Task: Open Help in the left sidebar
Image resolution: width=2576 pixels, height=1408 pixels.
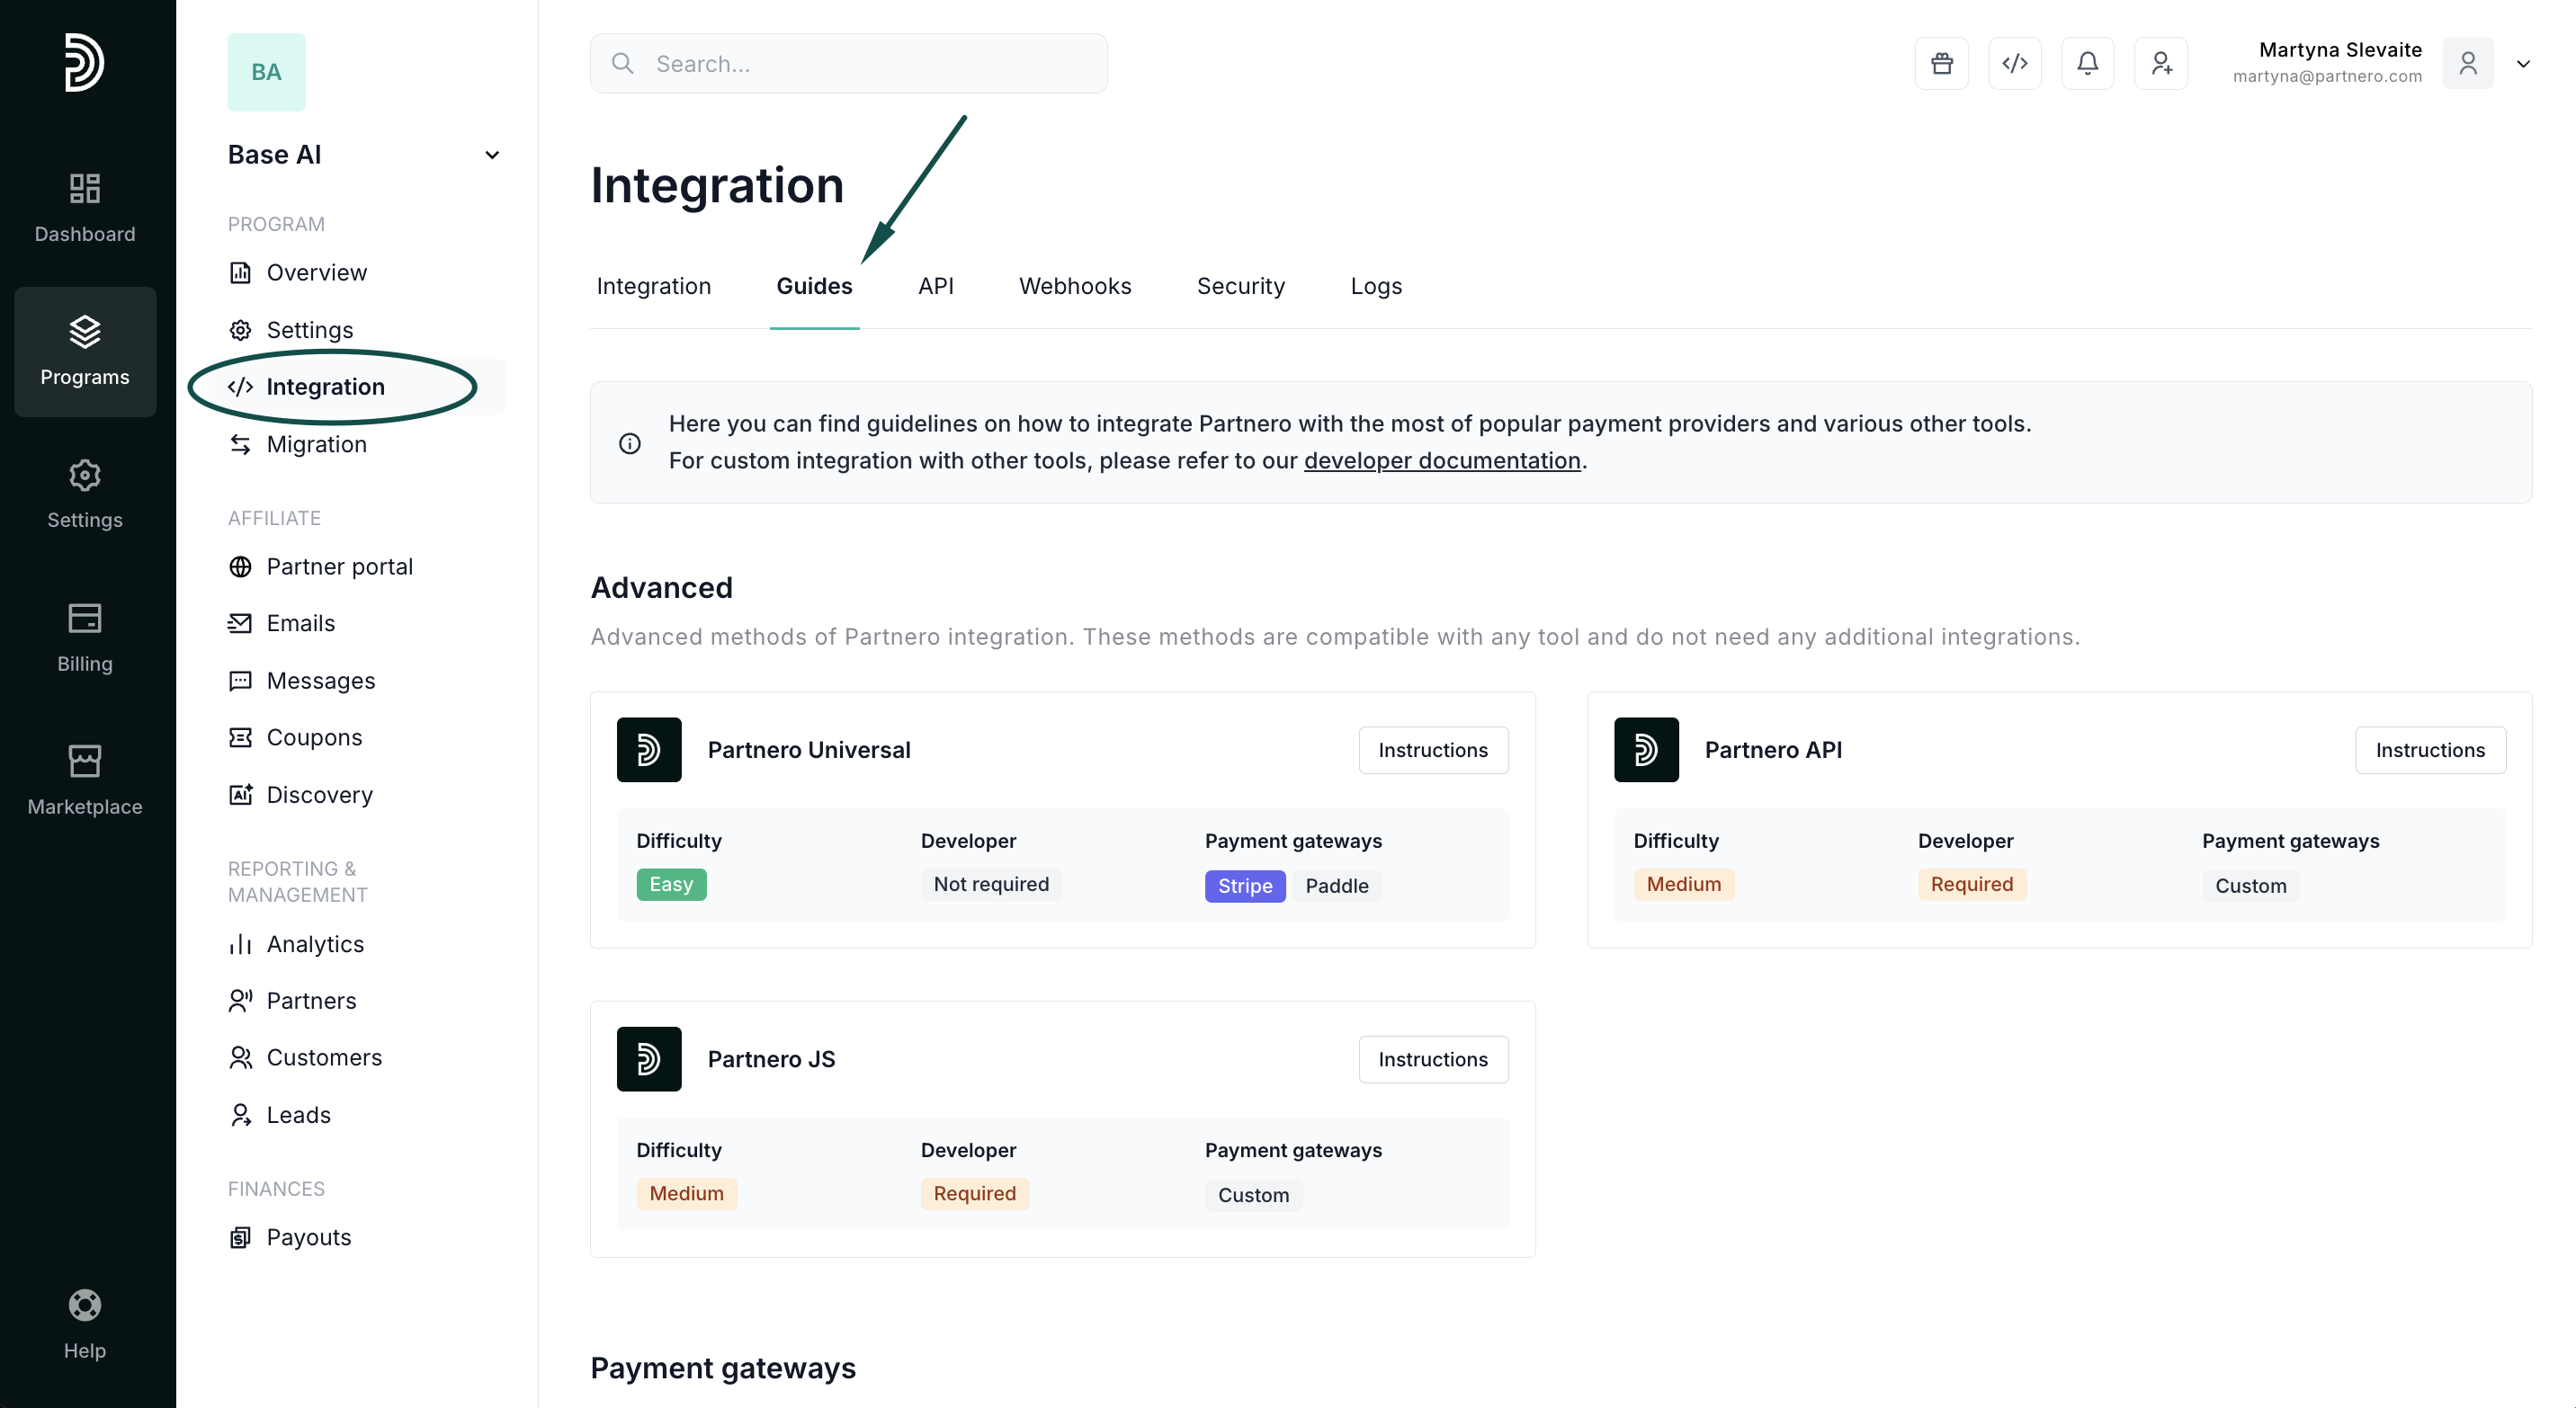Action: point(85,1323)
